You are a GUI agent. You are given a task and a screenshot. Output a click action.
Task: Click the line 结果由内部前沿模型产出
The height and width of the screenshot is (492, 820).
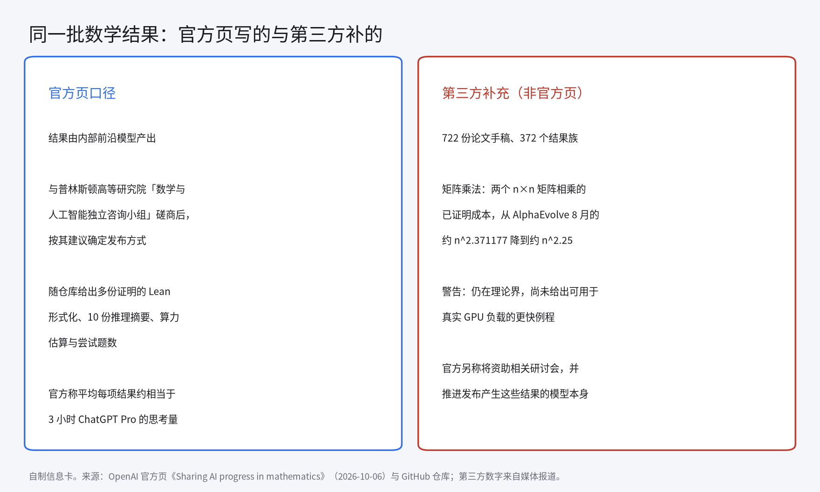[x=102, y=138]
